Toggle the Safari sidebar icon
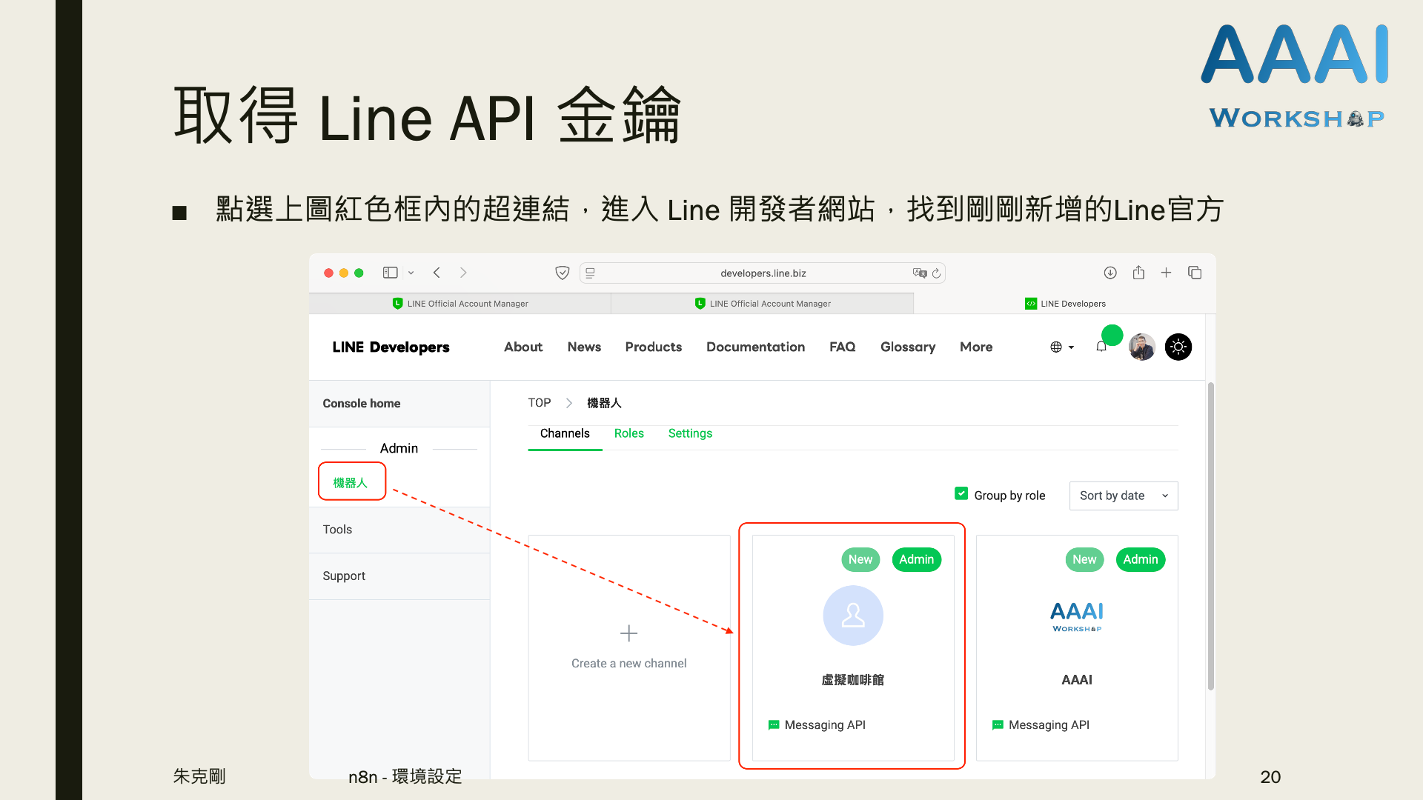Viewport: 1423px width, 800px height. (x=390, y=273)
